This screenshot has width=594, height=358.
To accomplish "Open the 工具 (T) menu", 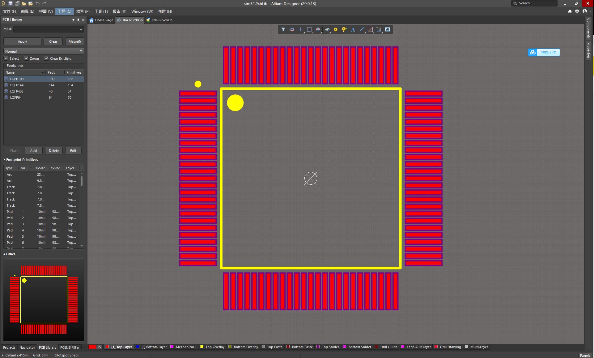I will [101, 11].
